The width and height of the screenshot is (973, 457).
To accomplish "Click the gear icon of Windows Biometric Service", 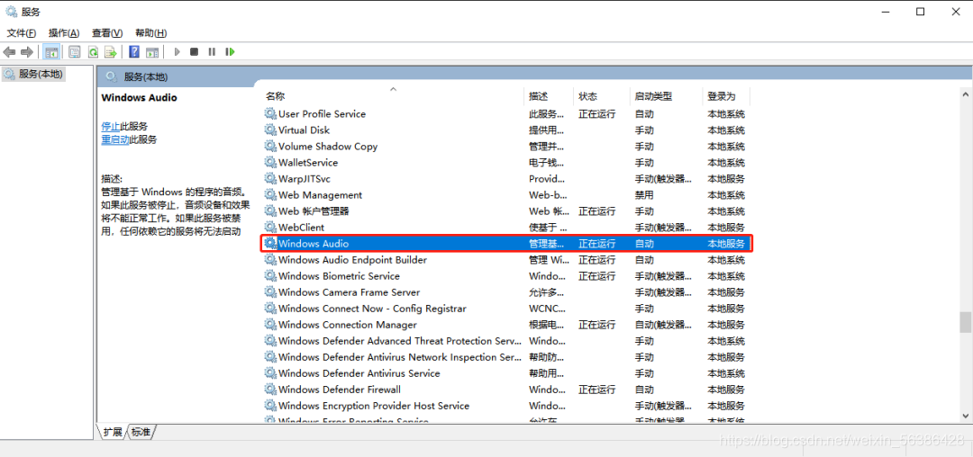I will (270, 276).
